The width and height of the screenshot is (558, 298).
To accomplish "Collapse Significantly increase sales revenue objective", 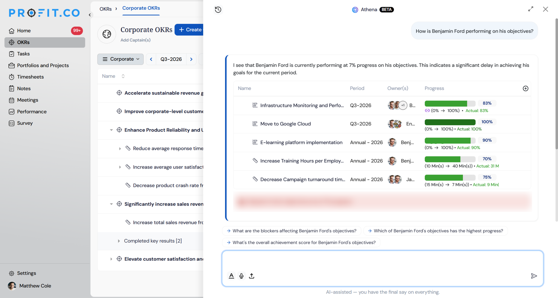I will click(x=111, y=204).
